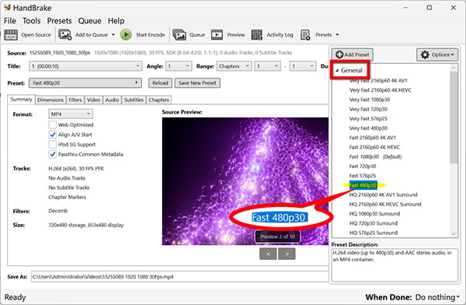Open the Title dropdown

tap(85, 66)
